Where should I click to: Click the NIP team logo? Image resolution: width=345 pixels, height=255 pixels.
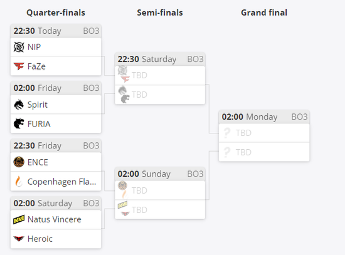(x=19, y=47)
